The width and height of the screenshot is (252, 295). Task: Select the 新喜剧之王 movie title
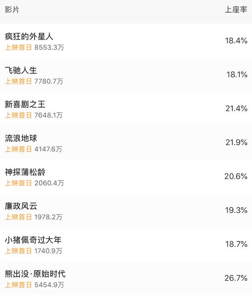click(25, 104)
